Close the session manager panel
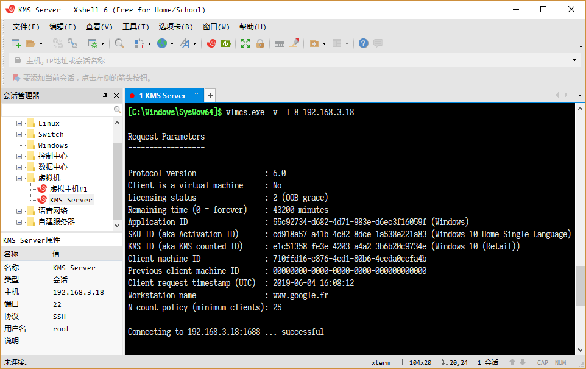The height and width of the screenshot is (369, 586). [116, 95]
